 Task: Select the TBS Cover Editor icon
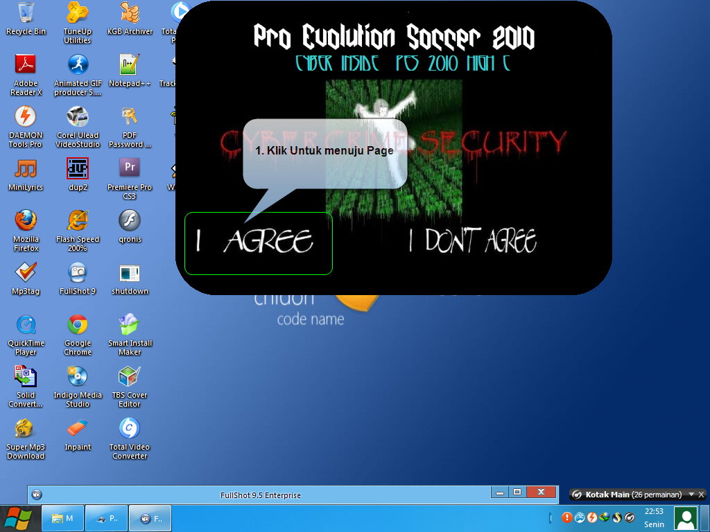tap(130, 387)
